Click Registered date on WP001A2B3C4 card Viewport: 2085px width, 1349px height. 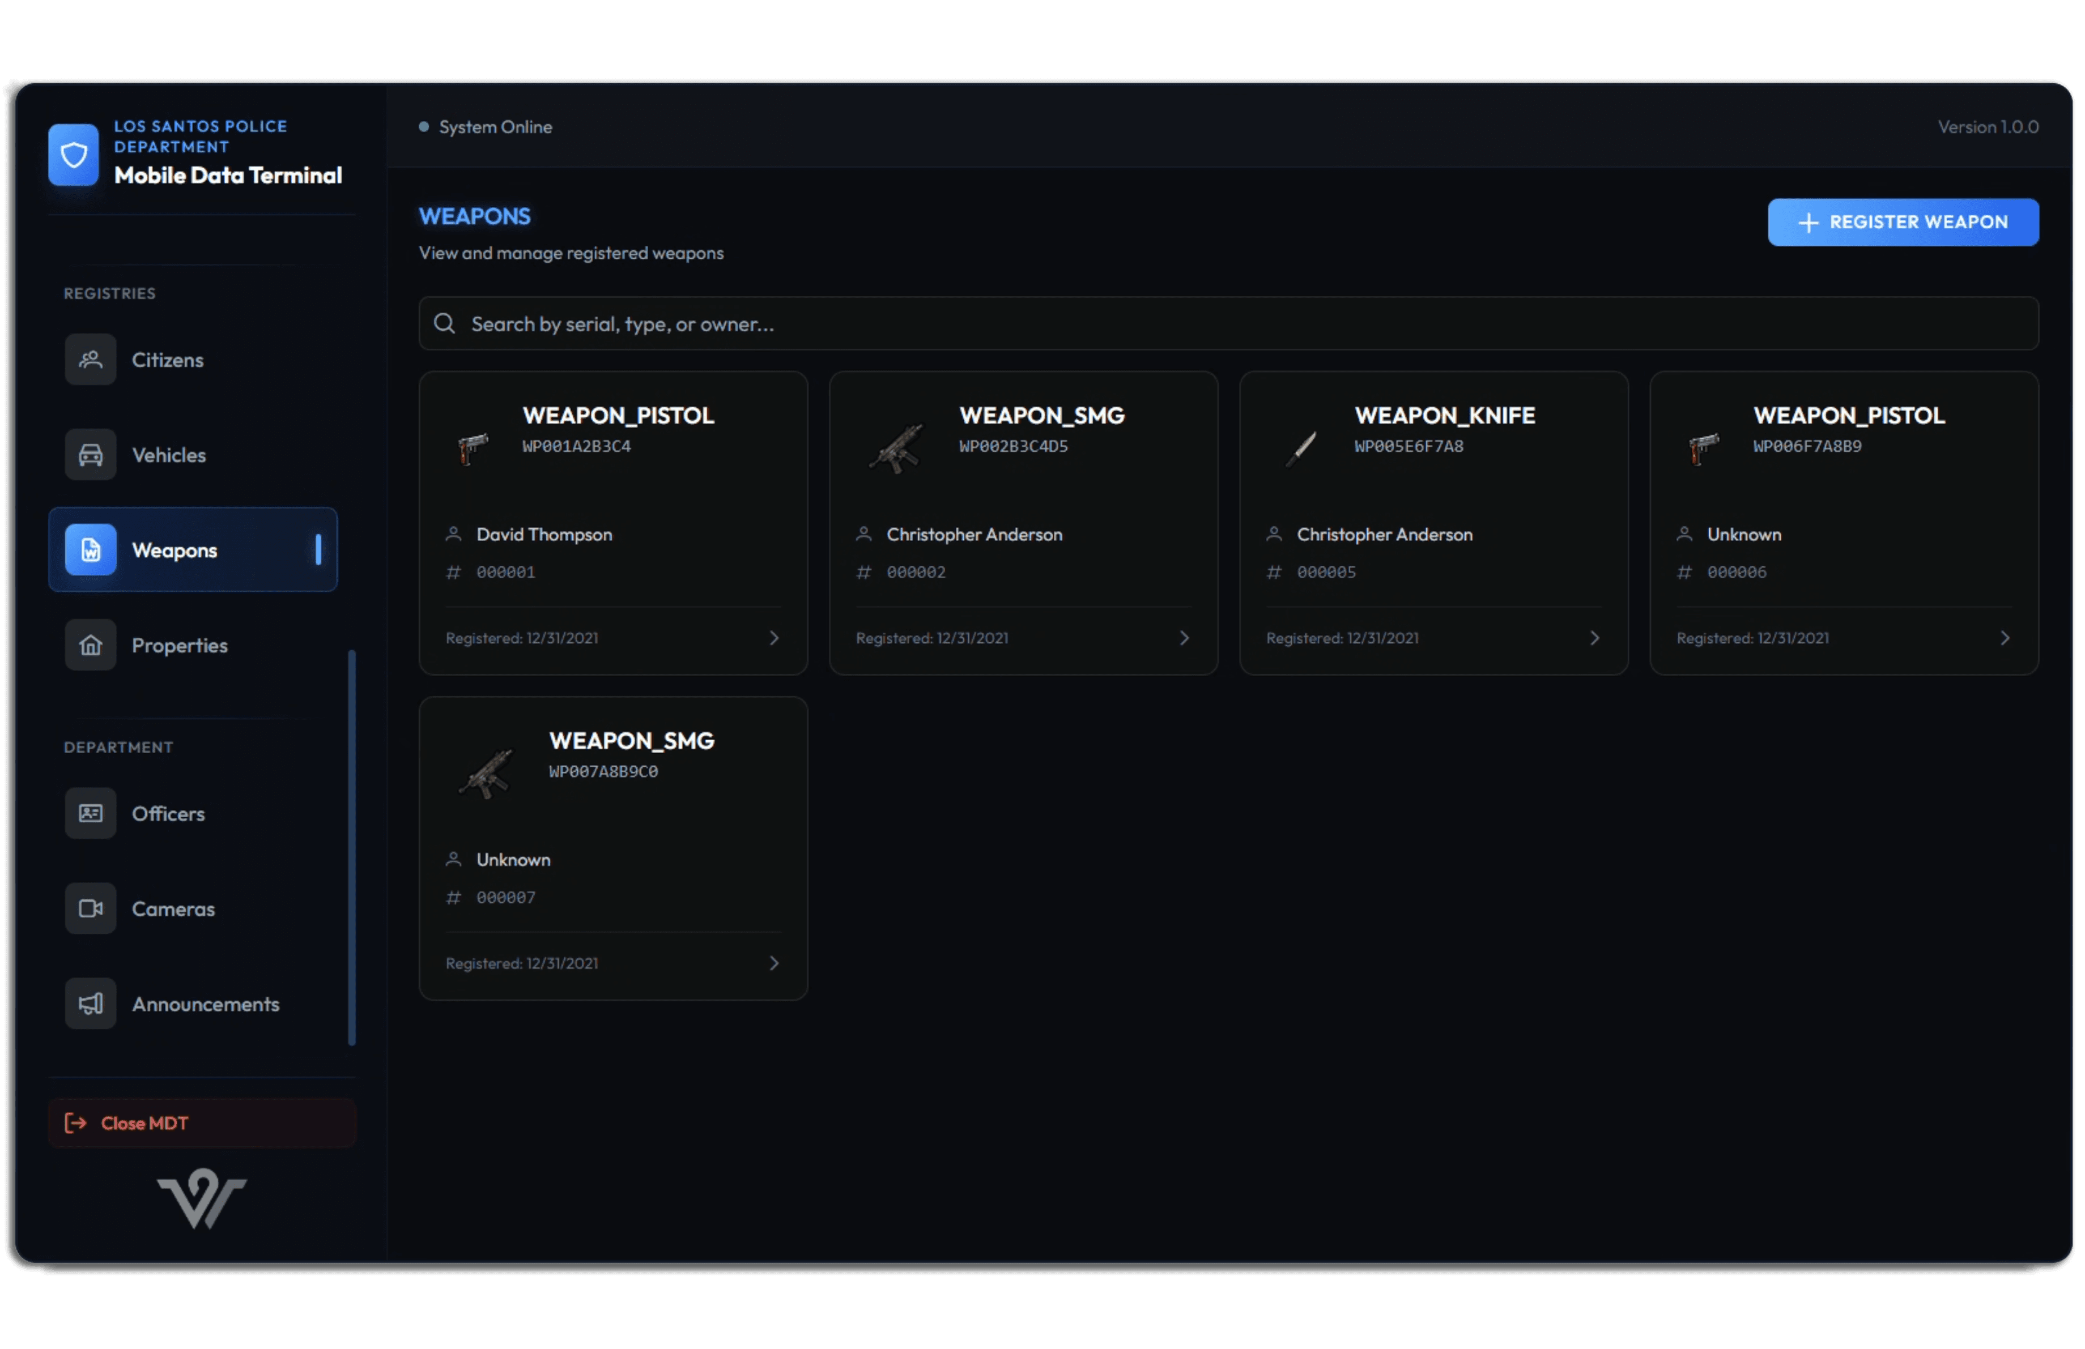point(522,639)
